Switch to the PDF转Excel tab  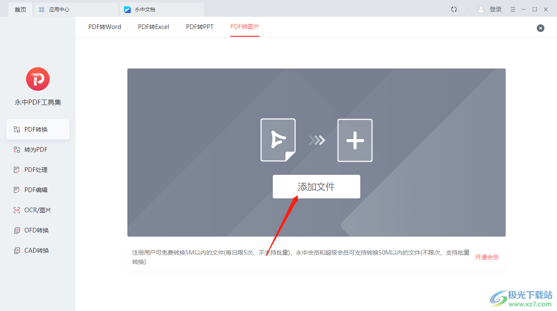[x=153, y=27]
